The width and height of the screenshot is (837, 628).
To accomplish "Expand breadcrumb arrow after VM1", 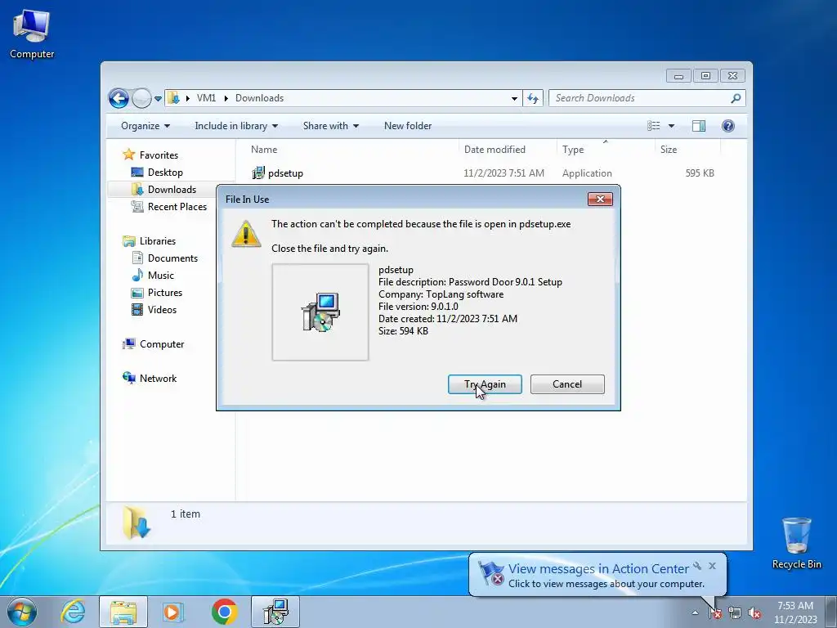I will [x=226, y=98].
